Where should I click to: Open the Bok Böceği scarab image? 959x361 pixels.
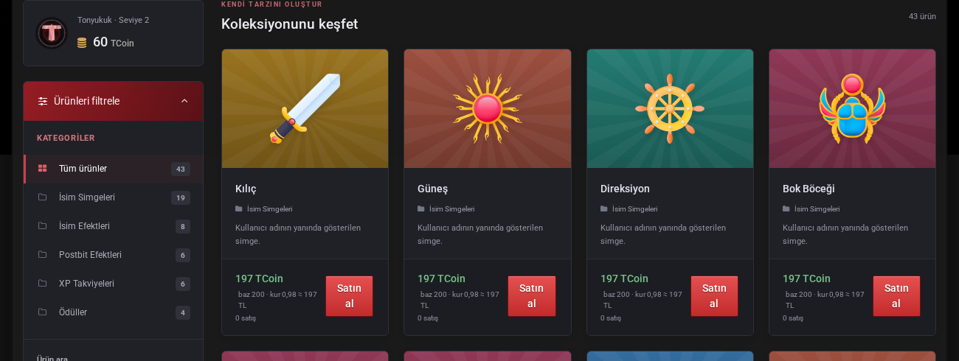pos(852,109)
